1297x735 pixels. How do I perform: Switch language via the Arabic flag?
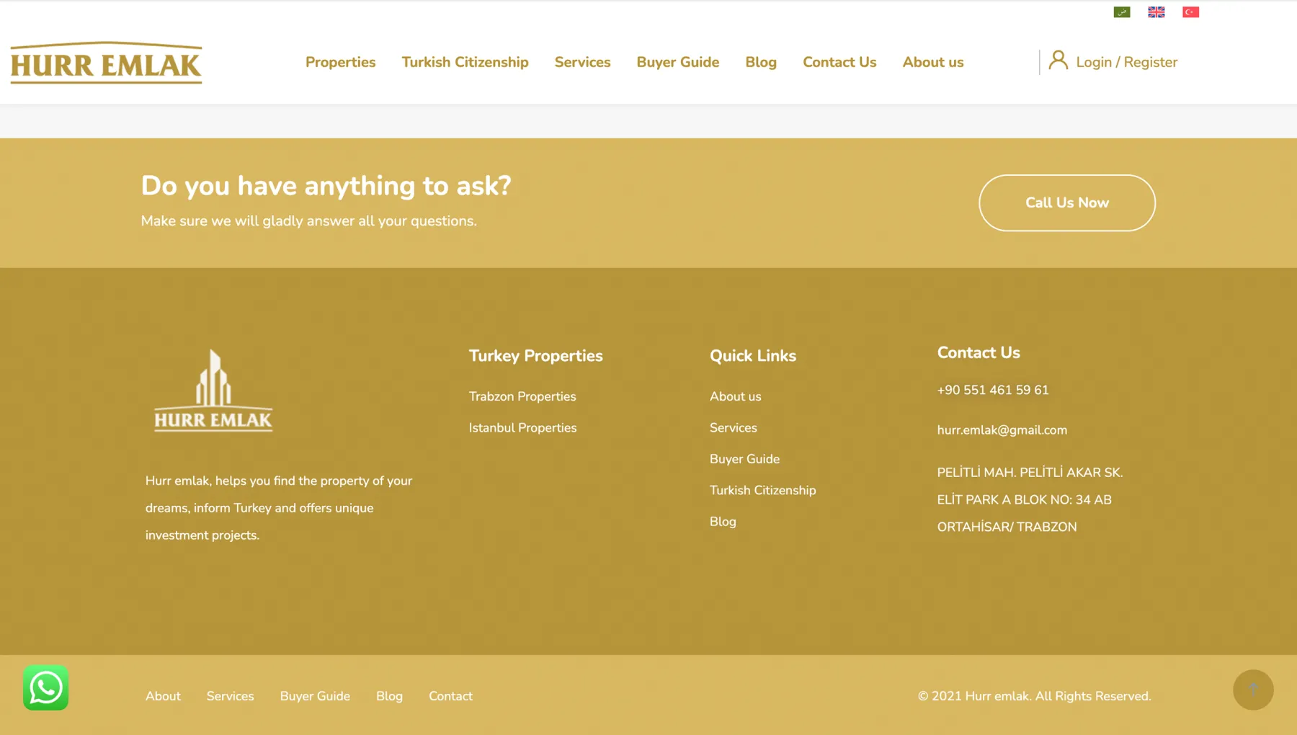point(1122,12)
